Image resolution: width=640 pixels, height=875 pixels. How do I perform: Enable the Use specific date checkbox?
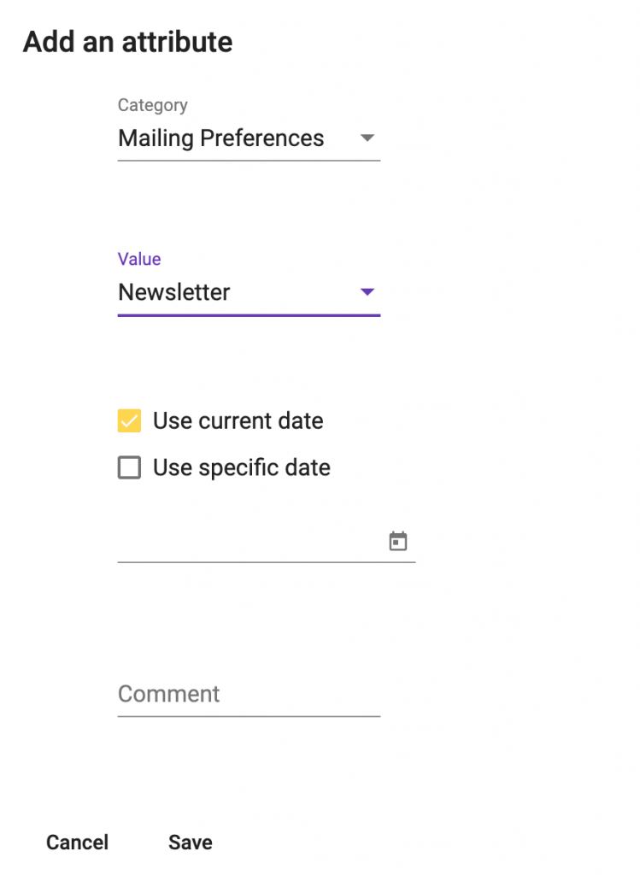129,467
